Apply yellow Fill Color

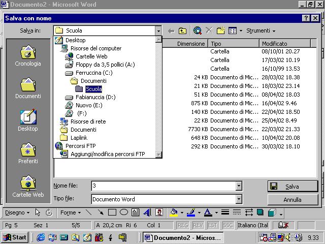click(174, 212)
